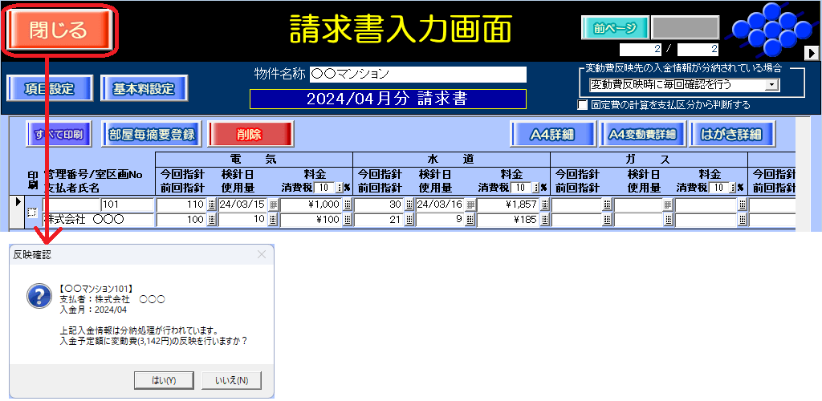This screenshot has height=401, width=822.
Task: Open 部屋毎摘要登録 per-room notes
Action: coord(151,134)
